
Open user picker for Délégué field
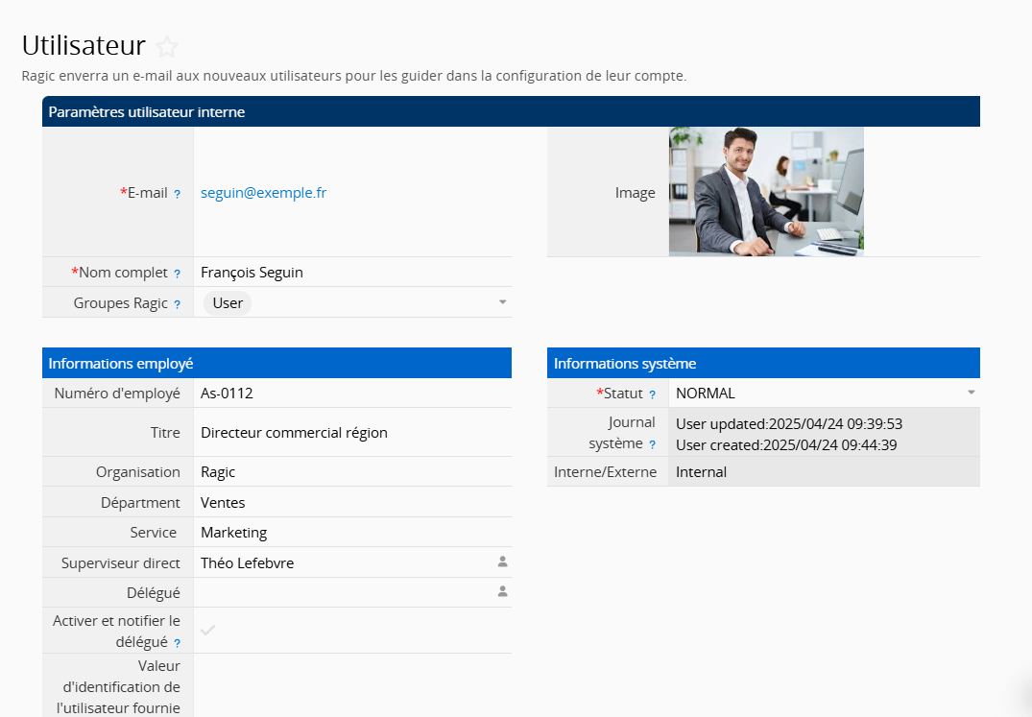tap(501, 592)
